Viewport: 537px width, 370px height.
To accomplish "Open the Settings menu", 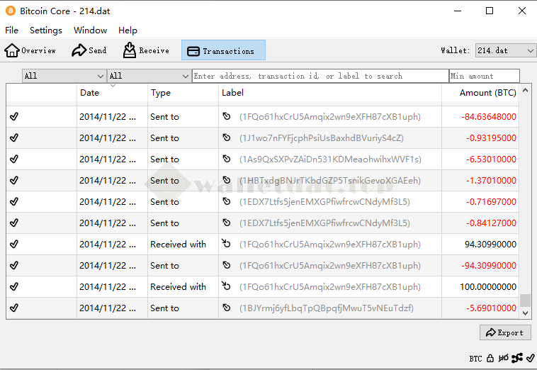I will pos(46,30).
